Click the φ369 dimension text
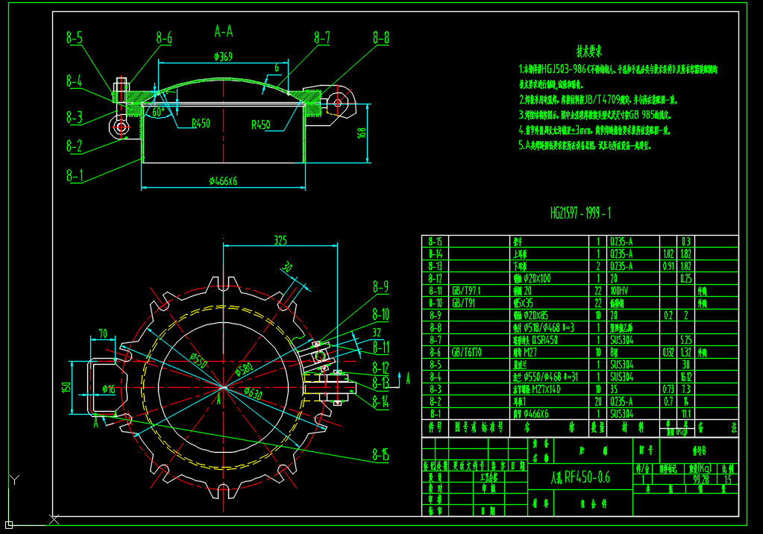 tap(222, 56)
